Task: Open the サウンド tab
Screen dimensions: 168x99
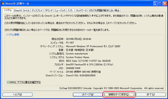Action: tap(49, 10)
